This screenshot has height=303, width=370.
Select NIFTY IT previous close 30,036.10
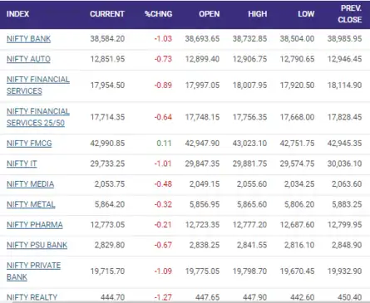tap(344, 164)
